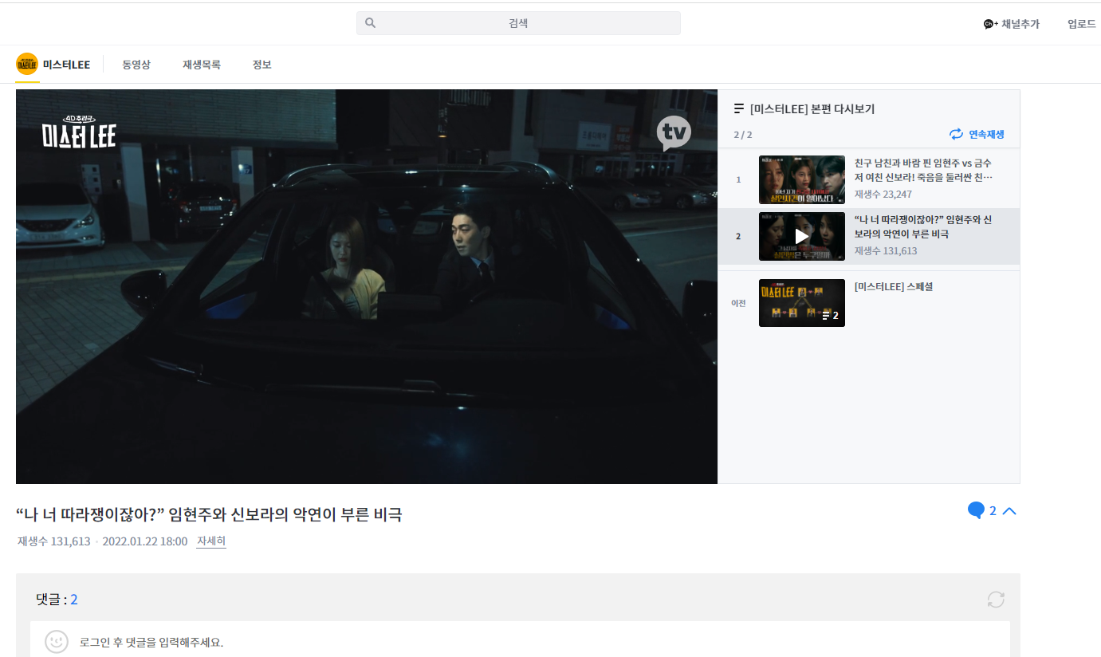Screen dimensions: 1101x657
Task: Click the [미스터LEE] 본편 다시보기 playlist heading
Action: (812, 109)
